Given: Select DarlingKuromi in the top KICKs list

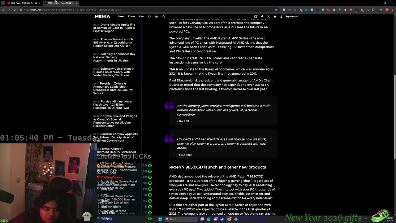Looking at the screenshot, I should [x=112, y=177].
